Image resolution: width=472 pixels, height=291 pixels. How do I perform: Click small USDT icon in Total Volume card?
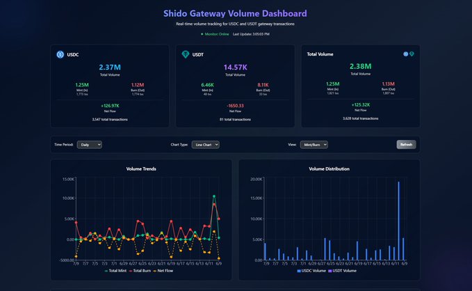[x=412, y=54]
